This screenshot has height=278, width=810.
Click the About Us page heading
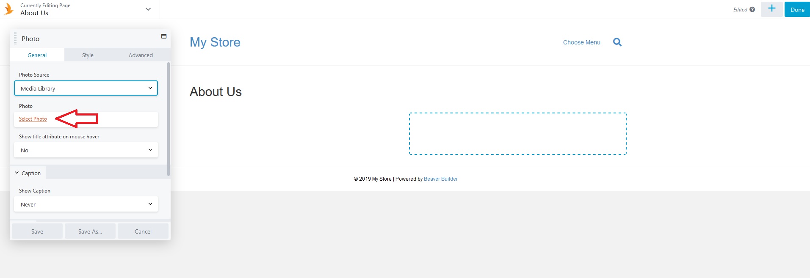[216, 91]
